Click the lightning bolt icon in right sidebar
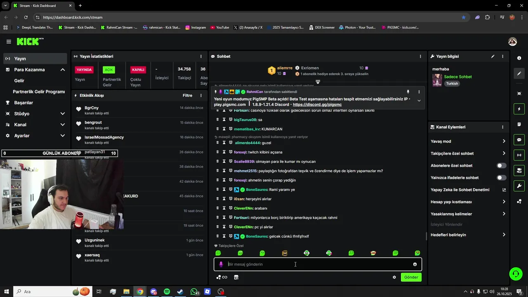This screenshot has height=297, width=528. [x=519, y=109]
